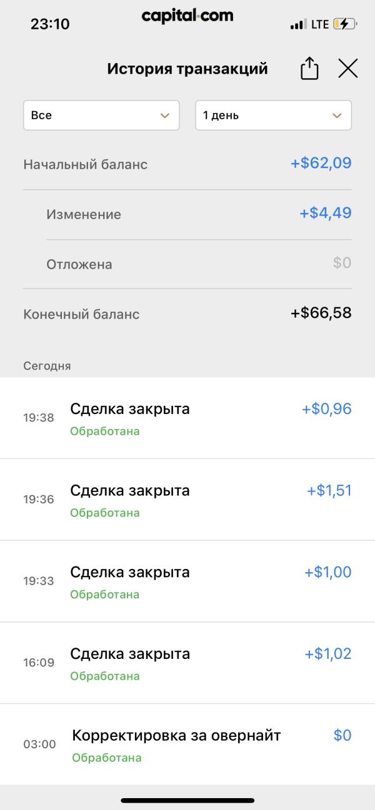Open the 'Все' transaction type dropdown
The width and height of the screenshot is (375, 810).
pos(101,116)
